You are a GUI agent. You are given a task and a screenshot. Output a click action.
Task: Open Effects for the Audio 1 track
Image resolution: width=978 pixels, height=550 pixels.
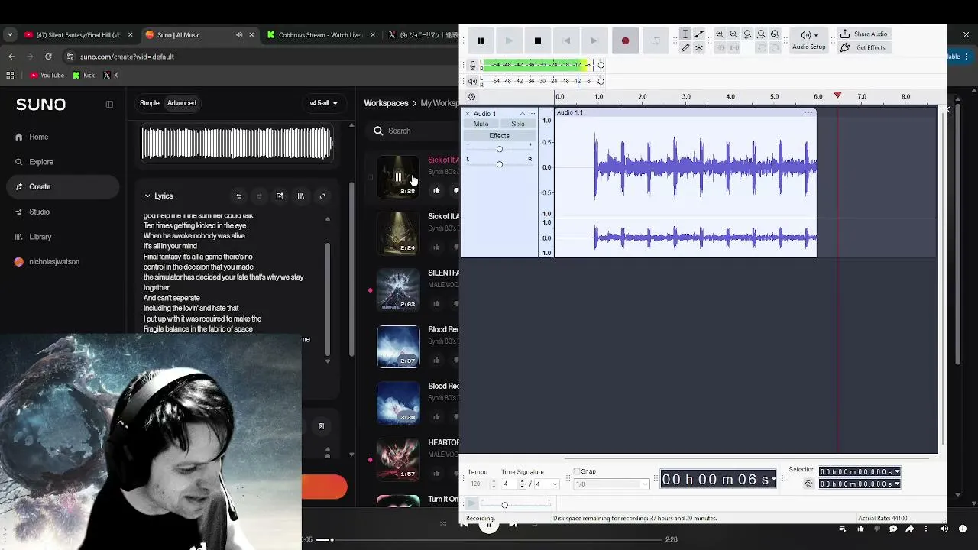[499, 136]
